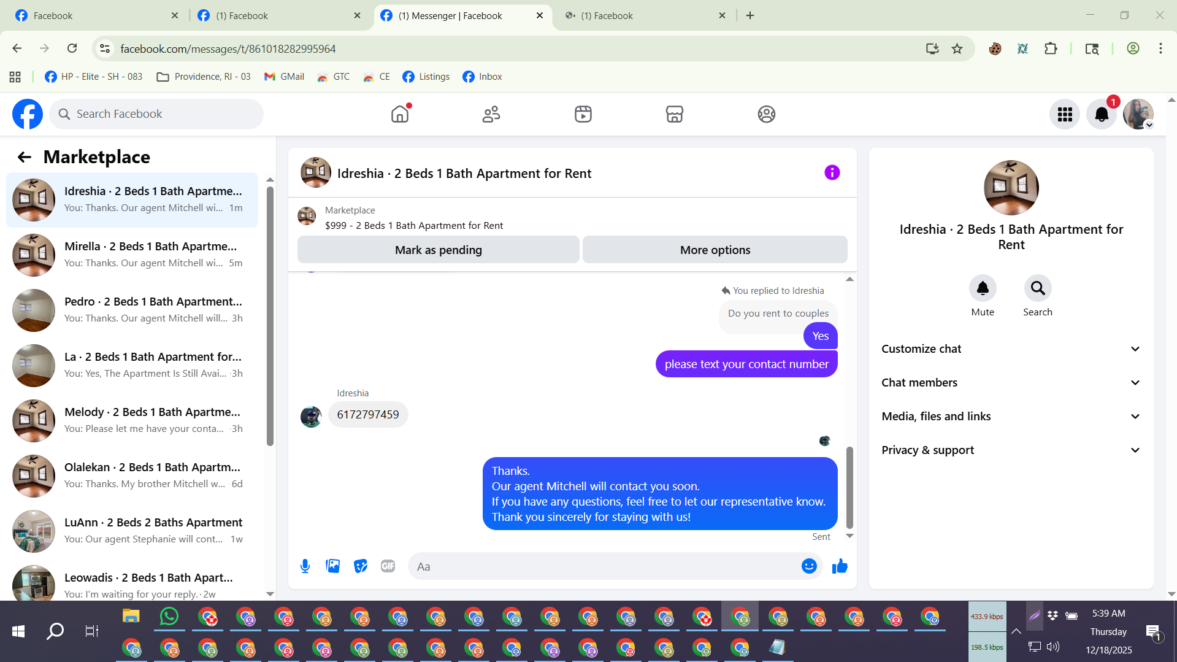Open the Olalekan conversation

pyautogui.click(x=132, y=476)
